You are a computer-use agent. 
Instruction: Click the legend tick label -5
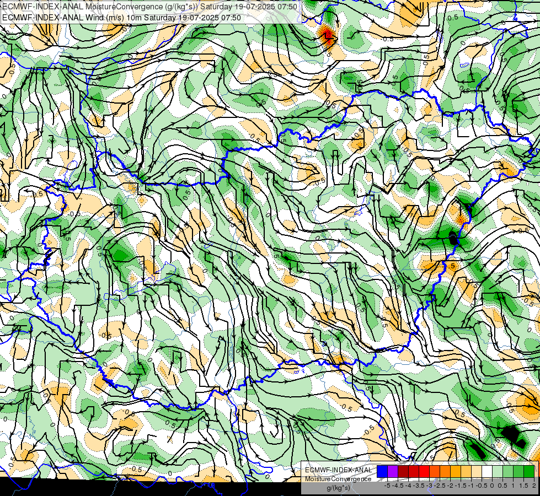387,486
